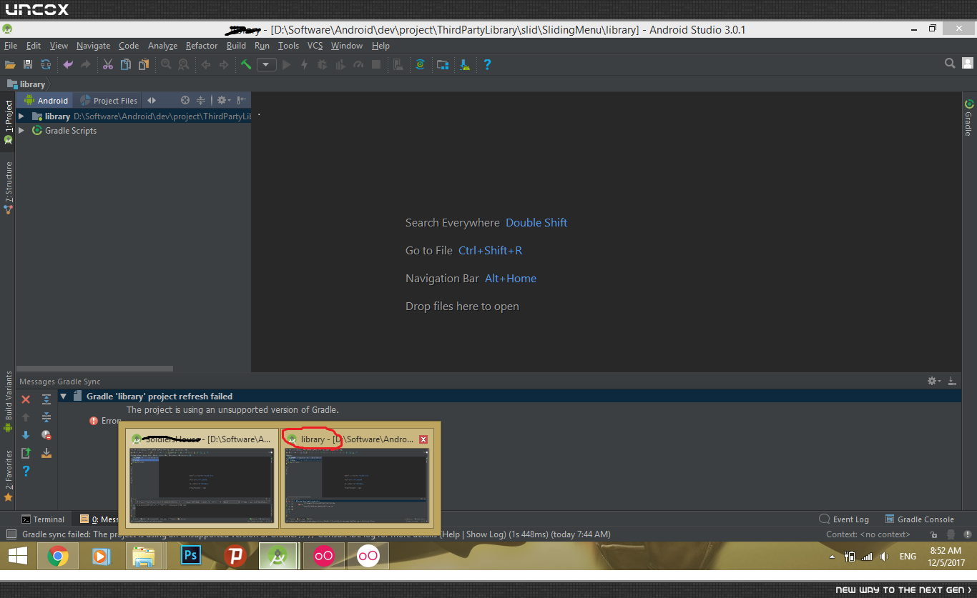Open the Refactor menu

(202, 46)
